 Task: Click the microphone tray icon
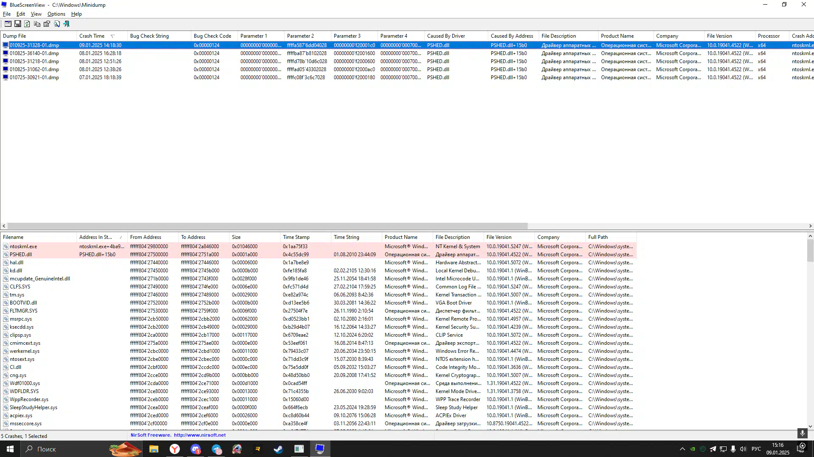733,449
